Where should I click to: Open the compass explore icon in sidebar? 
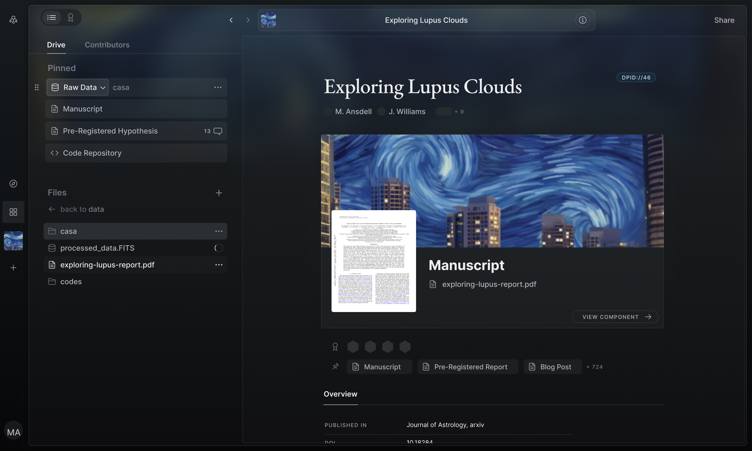pos(13,184)
